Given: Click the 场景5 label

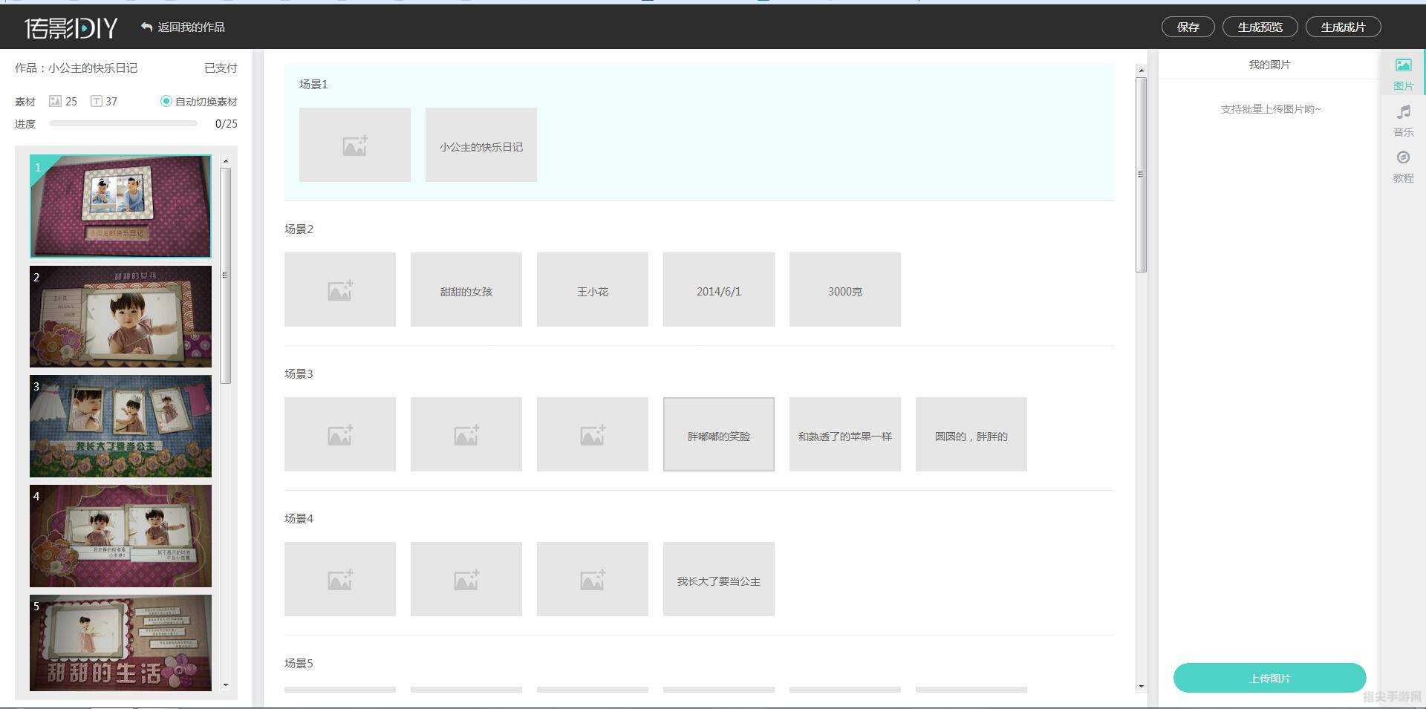Looking at the screenshot, I should [x=299, y=663].
